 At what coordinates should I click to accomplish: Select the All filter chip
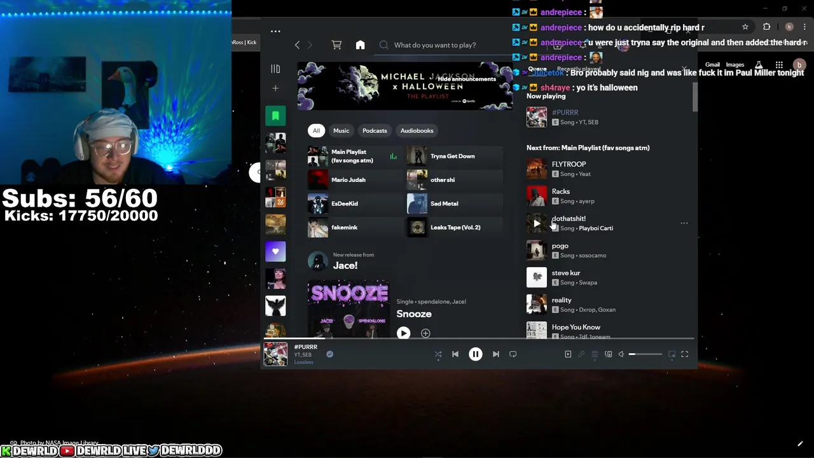click(316, 130)
